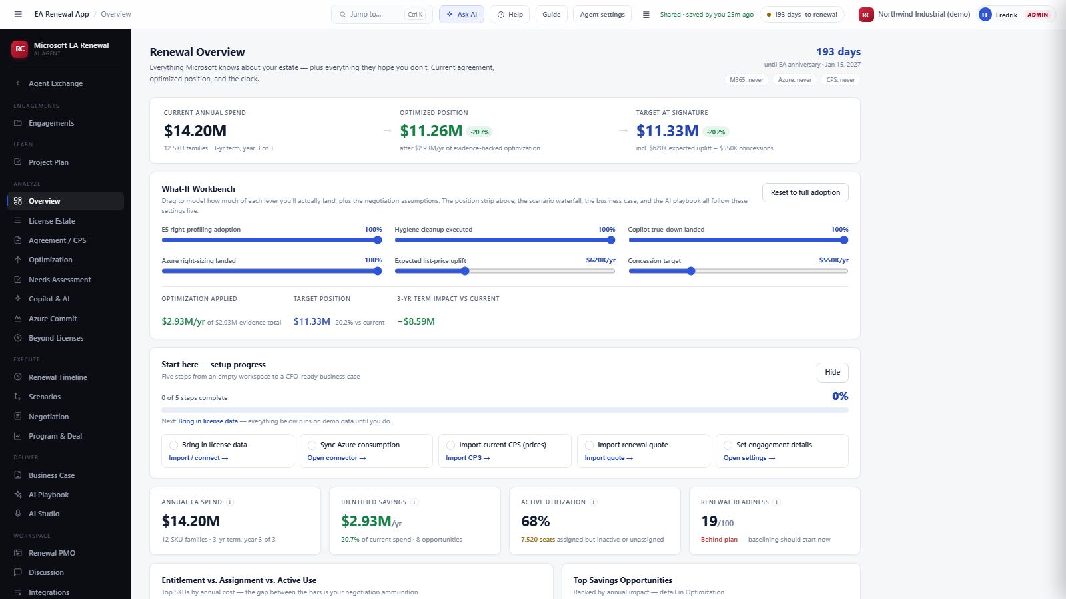Image resolution: width=1066 pixels, height=599 pixels.
Task: Open Agent settings
Action: pos(602,14)
